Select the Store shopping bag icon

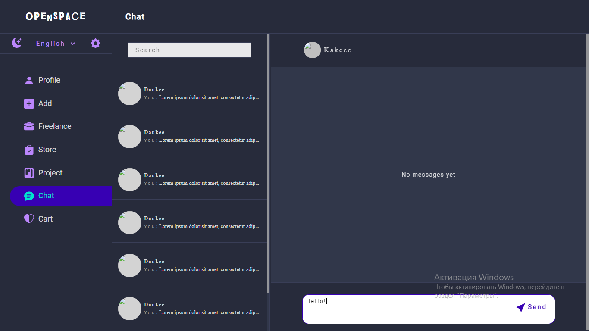click(29, 149)
